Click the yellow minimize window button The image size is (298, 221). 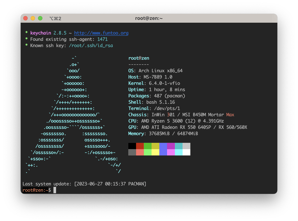click(33, 18)
